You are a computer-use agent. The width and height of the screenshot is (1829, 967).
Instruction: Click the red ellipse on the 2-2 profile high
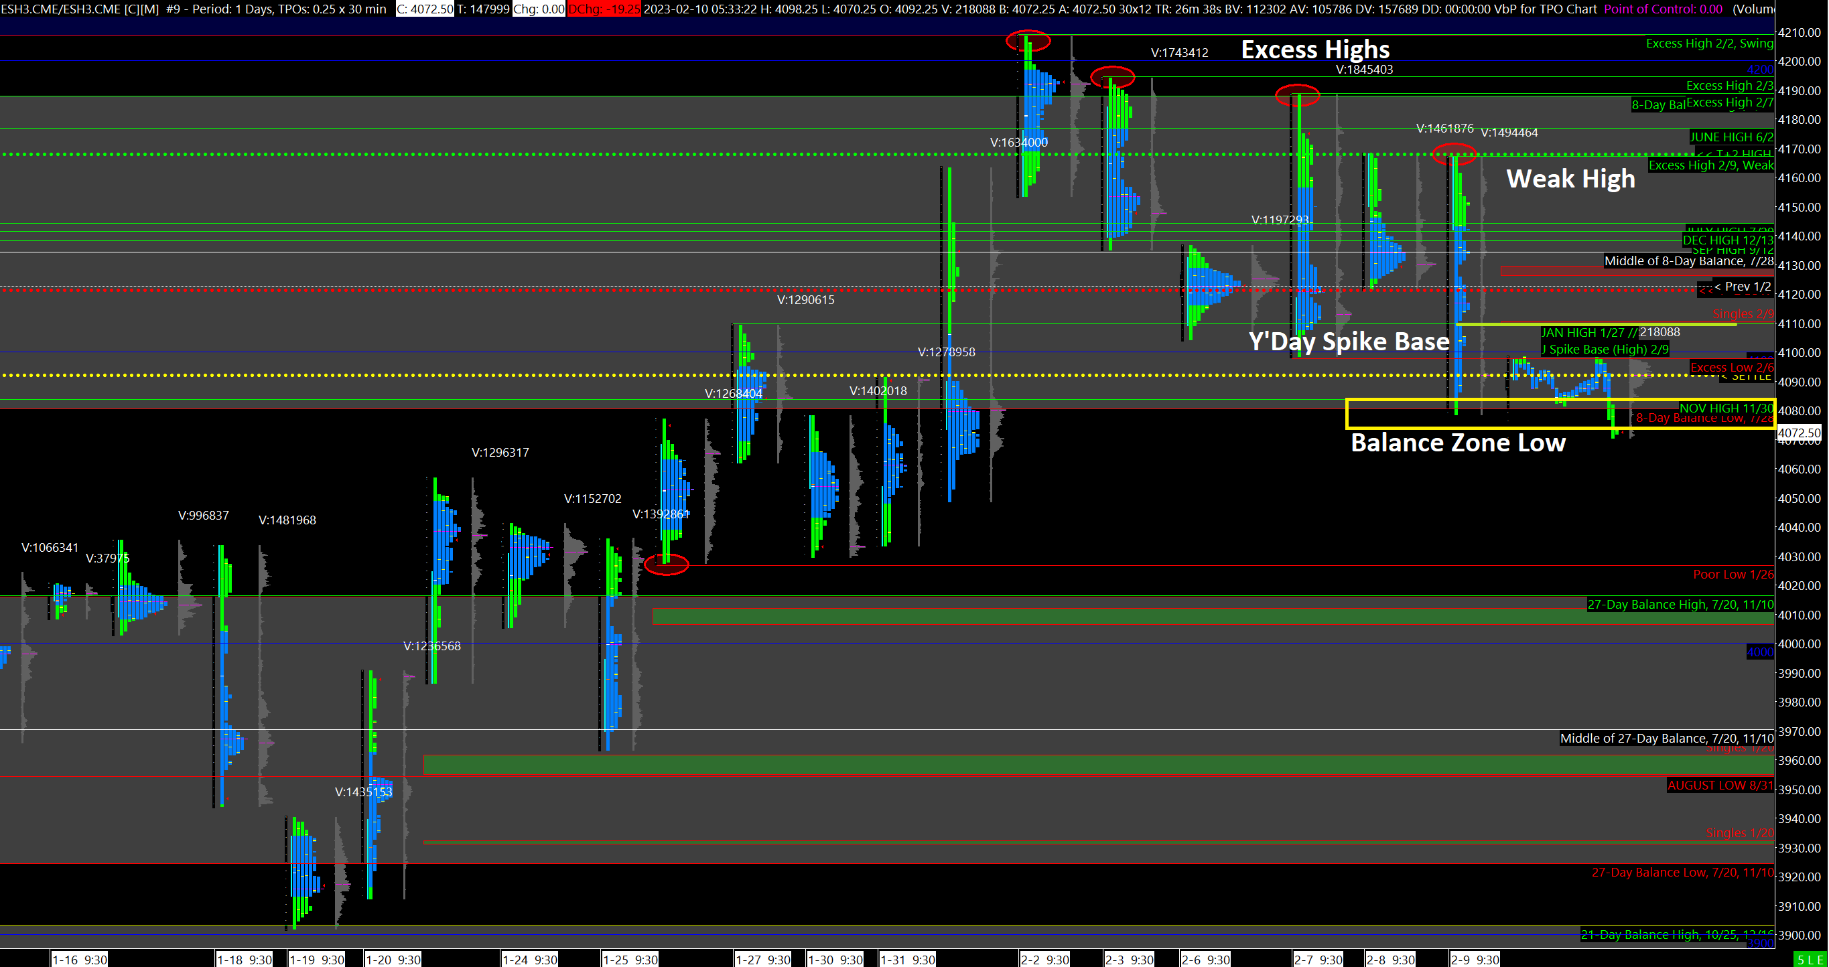coord(1028,41)
